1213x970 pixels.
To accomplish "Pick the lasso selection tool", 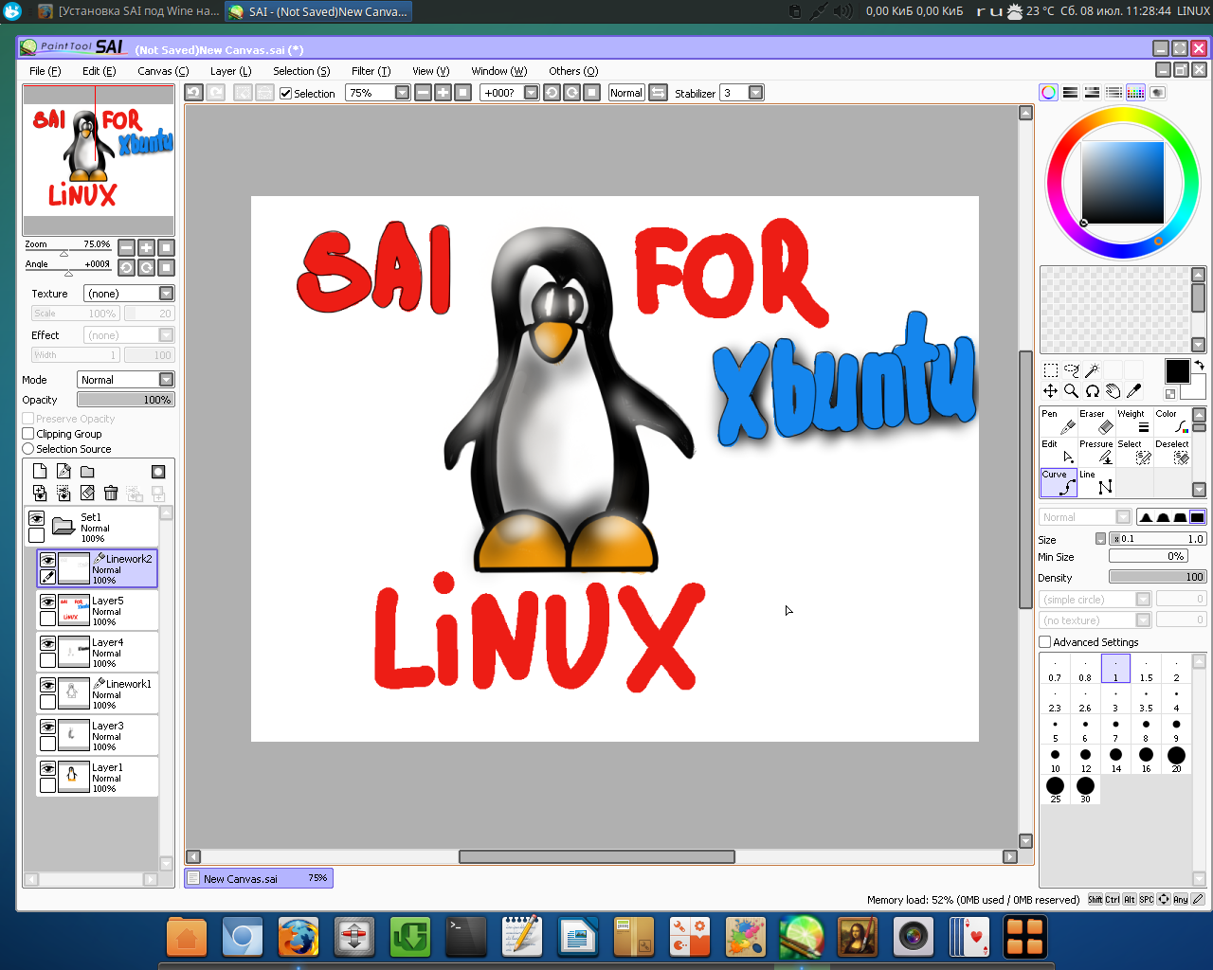I will click(x=1071, y=370).
